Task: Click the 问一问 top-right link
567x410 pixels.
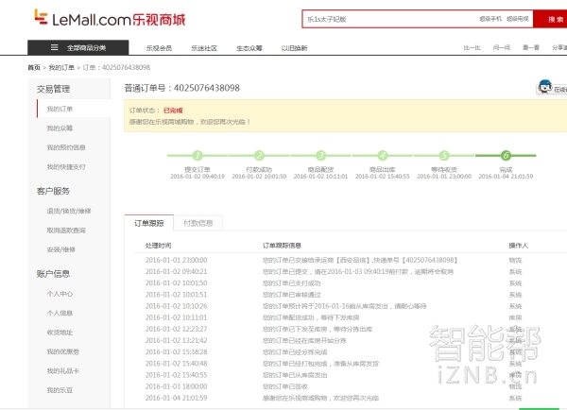Action: click(x=501, y=48)
